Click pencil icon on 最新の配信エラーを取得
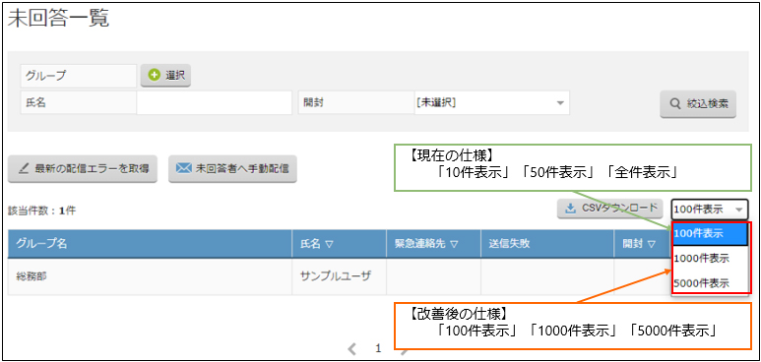The image size is (761, 362). click(24, 169)
